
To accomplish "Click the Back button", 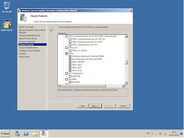I will pos(82,106).
